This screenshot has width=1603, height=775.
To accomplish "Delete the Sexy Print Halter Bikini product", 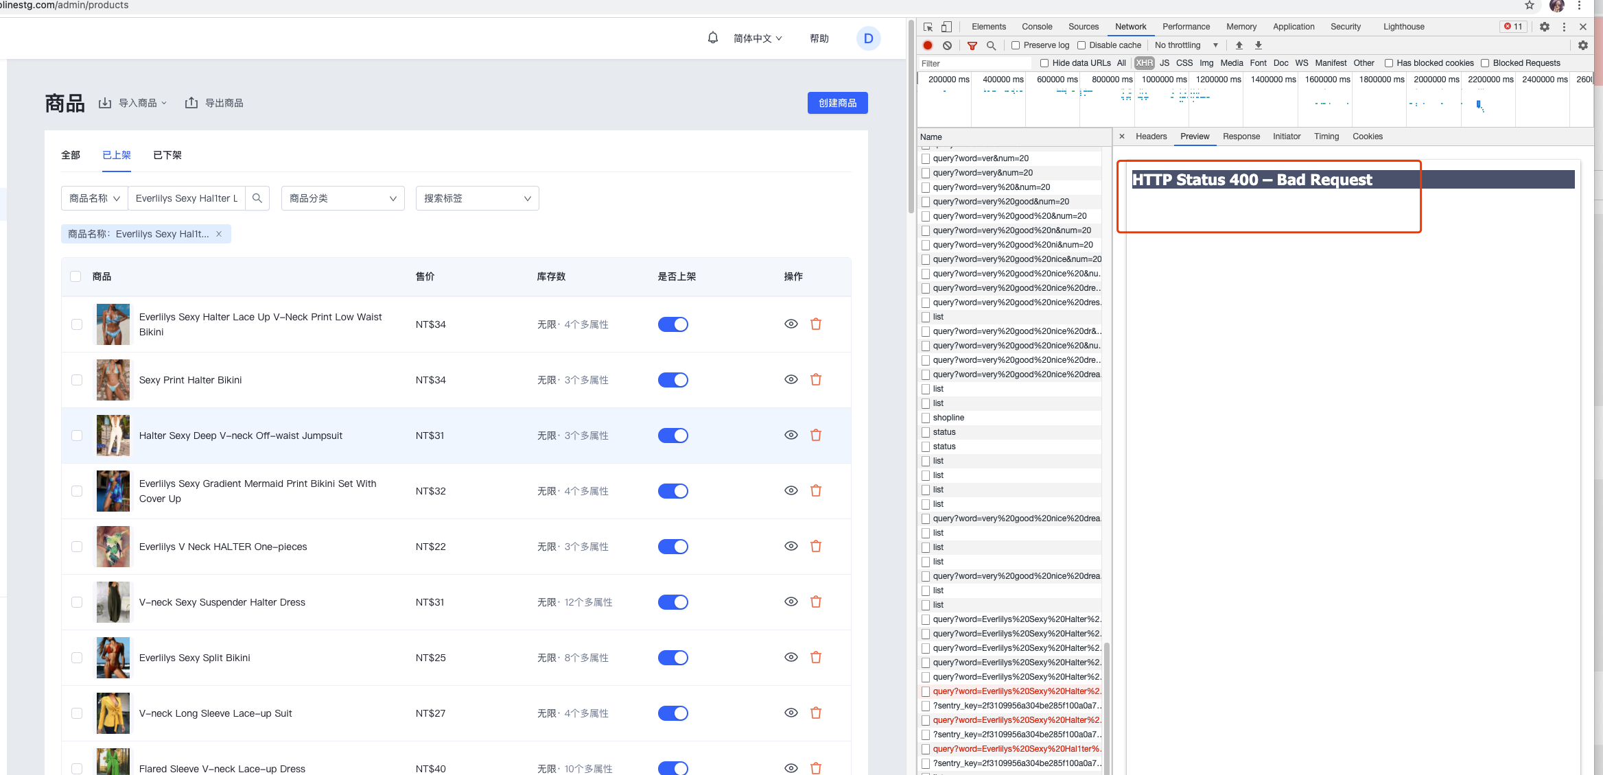I will [x=816, y=379].
